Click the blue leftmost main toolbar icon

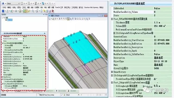click(3, 11)
